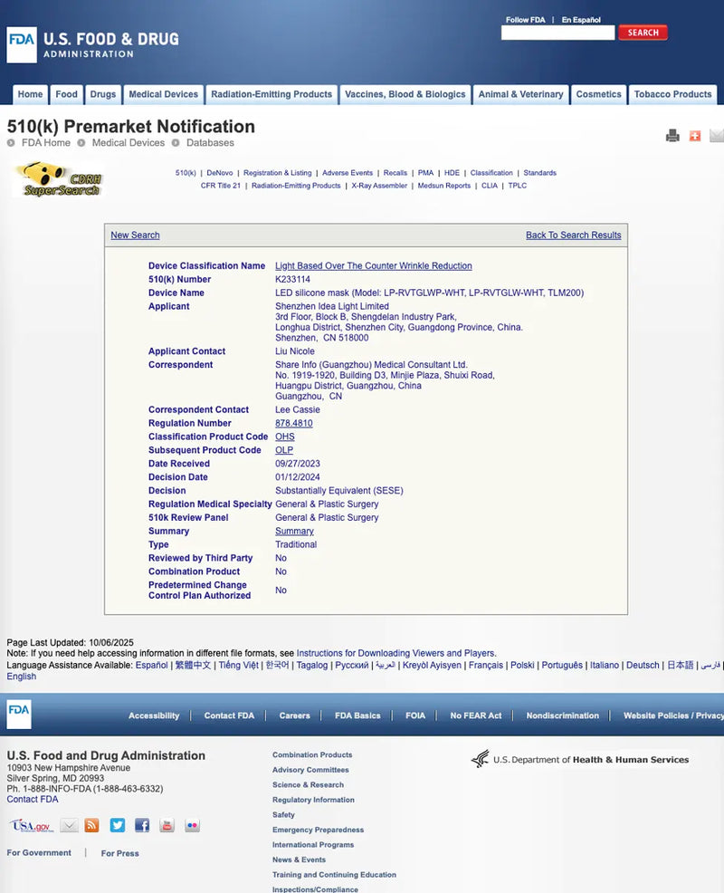Click the FDA logo in the header

[x=22, y=44]
